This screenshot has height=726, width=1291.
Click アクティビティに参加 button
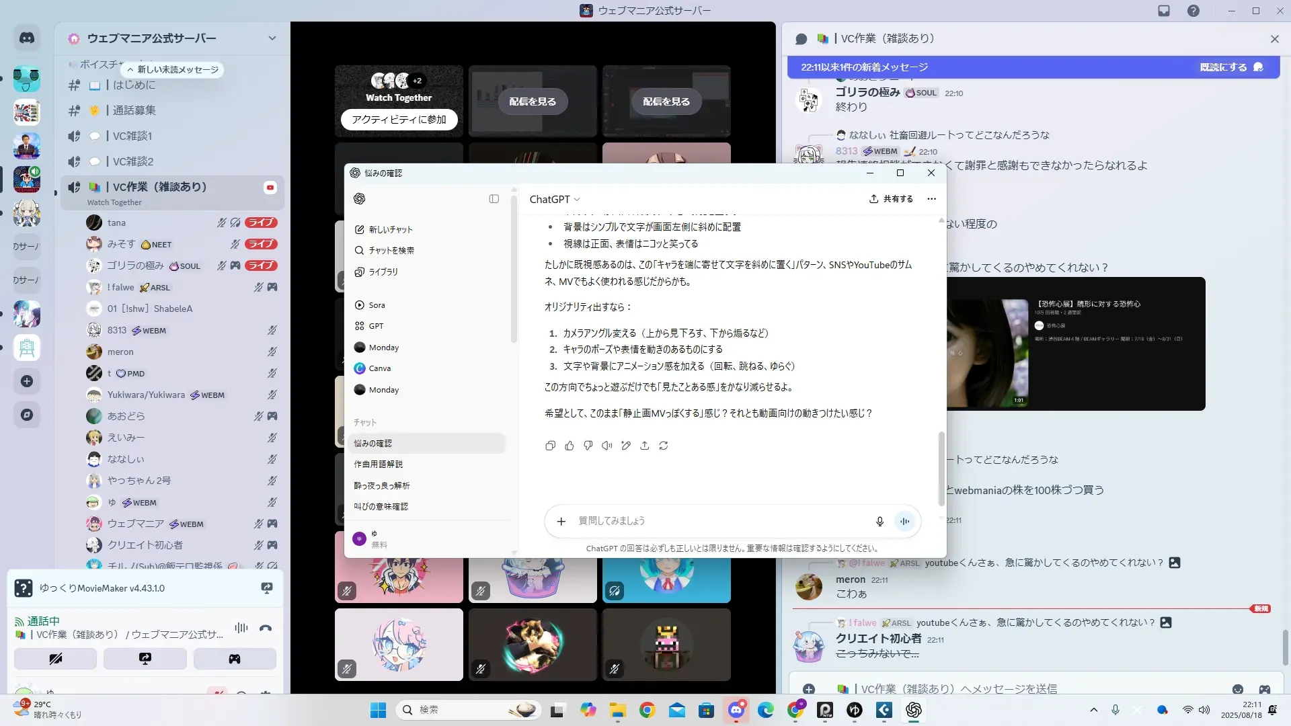pyautogui.click(x=399, y=120)
